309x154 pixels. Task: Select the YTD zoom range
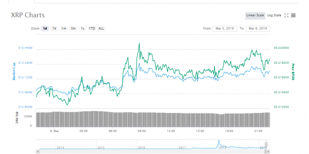point(92,28)
